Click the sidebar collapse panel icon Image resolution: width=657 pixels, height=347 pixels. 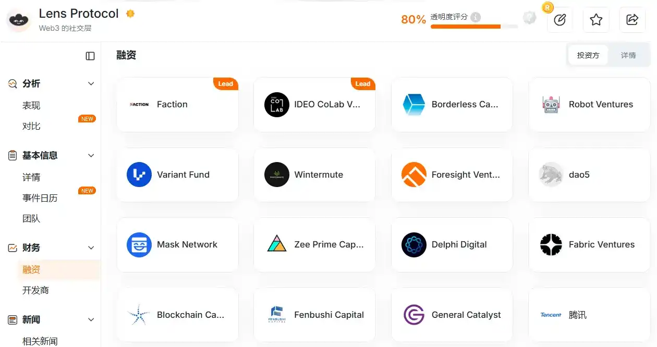pyautogui.click(x=90, y=56)
